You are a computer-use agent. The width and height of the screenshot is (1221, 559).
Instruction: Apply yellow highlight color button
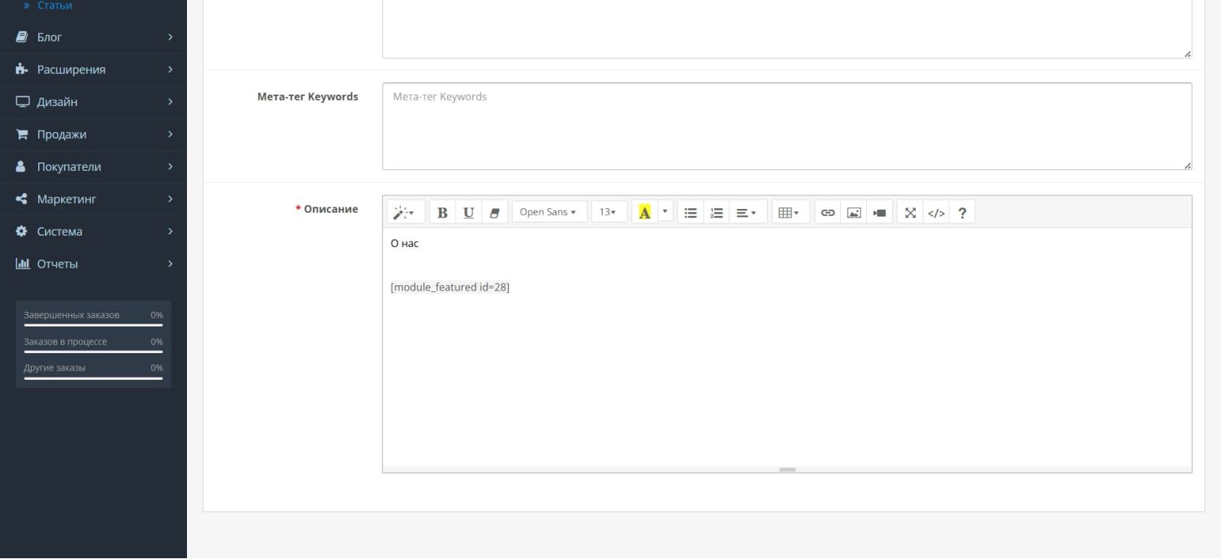645,213
